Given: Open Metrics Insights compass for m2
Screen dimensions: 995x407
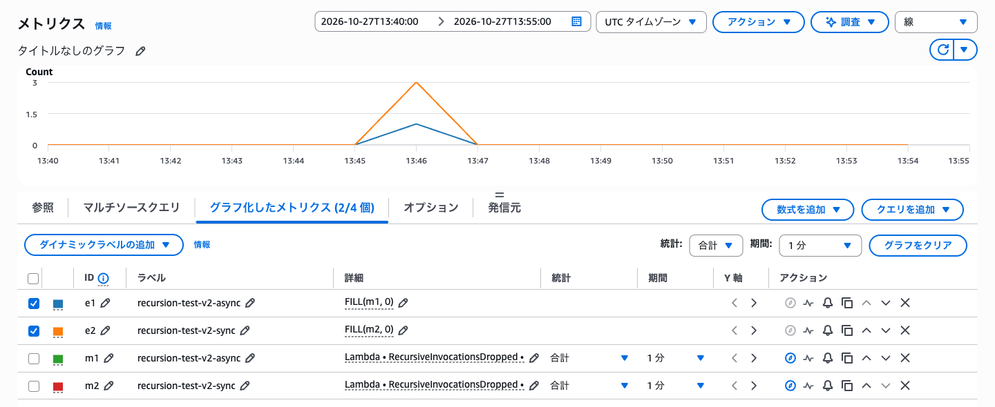Looking at the screenshot, I should [790, 386].
